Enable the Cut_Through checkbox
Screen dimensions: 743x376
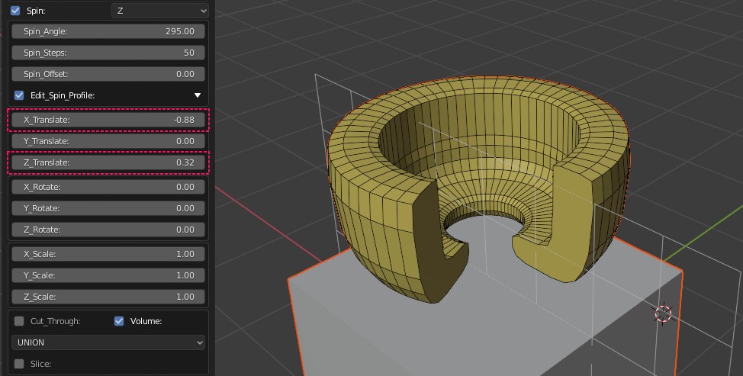coord(20,321)
